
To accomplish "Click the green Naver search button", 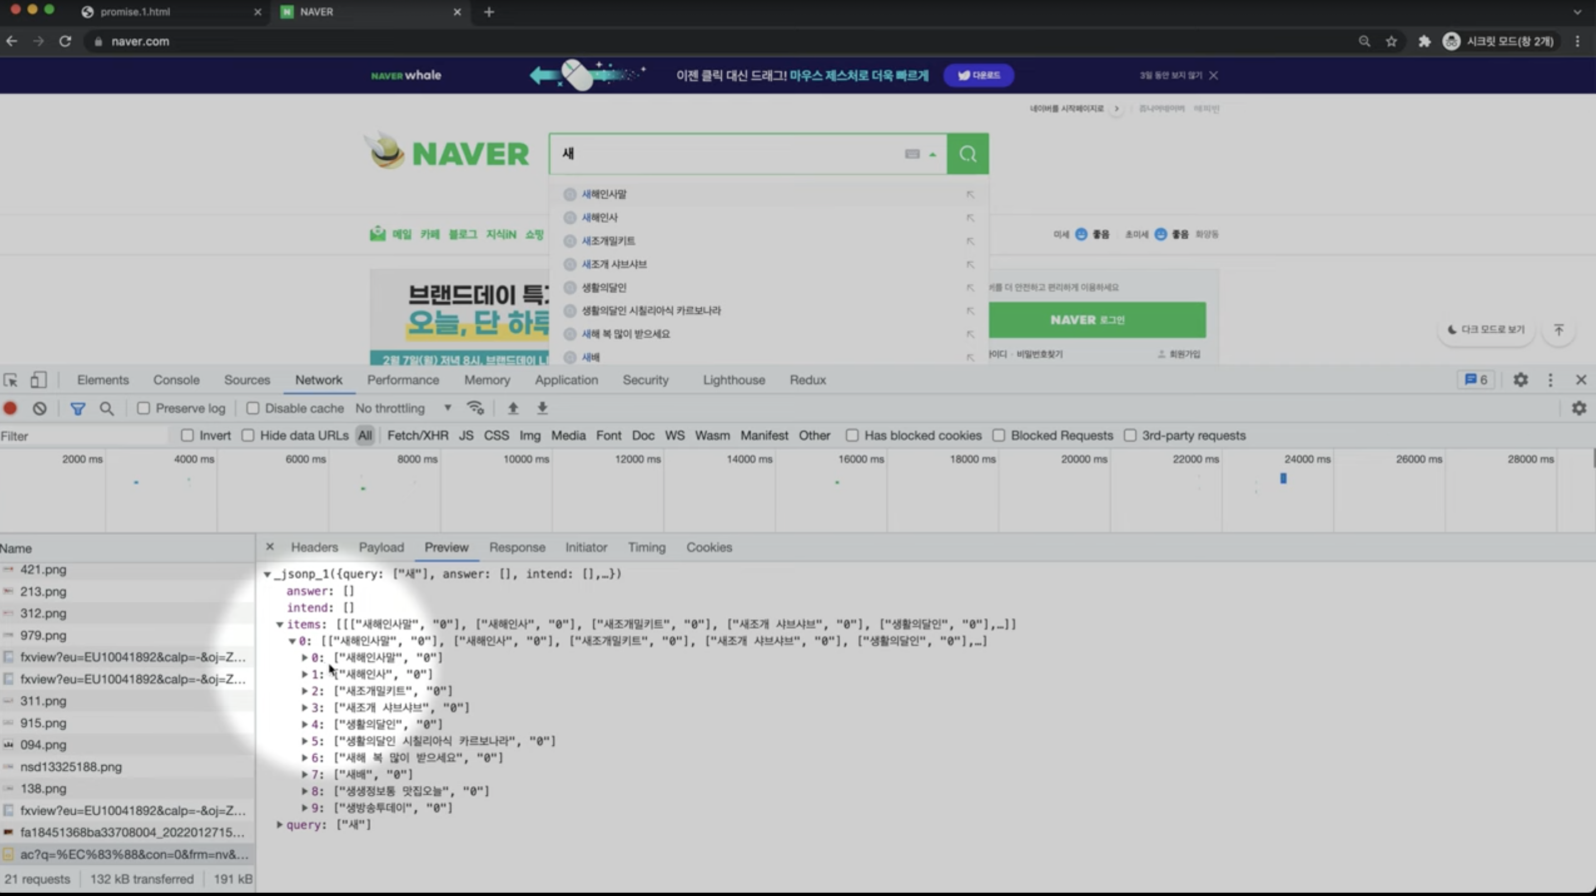I will pos(967,154).
